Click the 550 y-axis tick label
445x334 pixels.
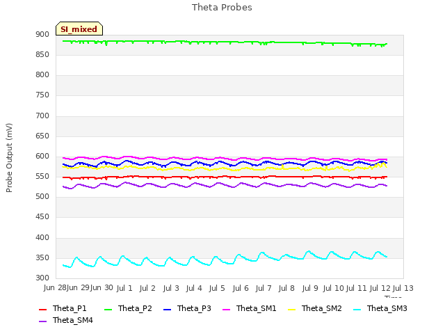point(42,176)
